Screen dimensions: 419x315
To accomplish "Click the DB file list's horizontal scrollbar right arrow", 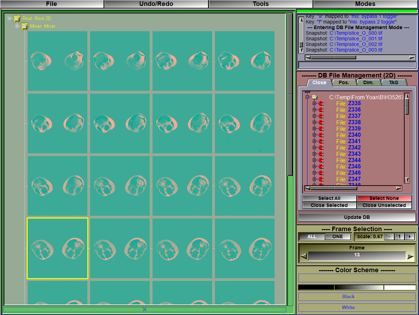I will coord(398,188).
